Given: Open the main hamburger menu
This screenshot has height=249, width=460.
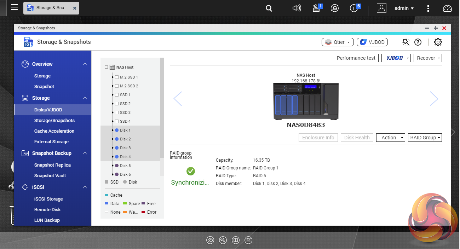Looking at the screenshot, I should pyautogui.click(x=14, y=7).
